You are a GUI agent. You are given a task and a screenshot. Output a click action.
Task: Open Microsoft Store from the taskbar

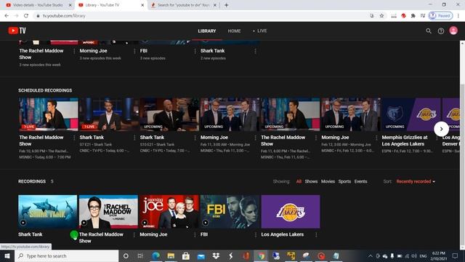coord(186,255)
